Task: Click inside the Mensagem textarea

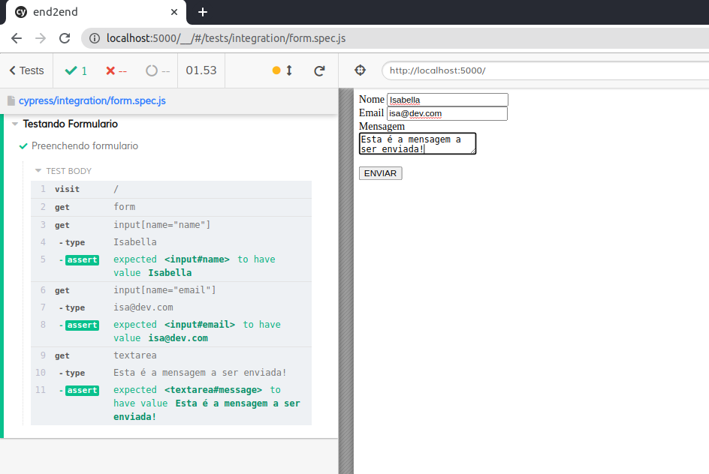Action: [x=417, y=143]
